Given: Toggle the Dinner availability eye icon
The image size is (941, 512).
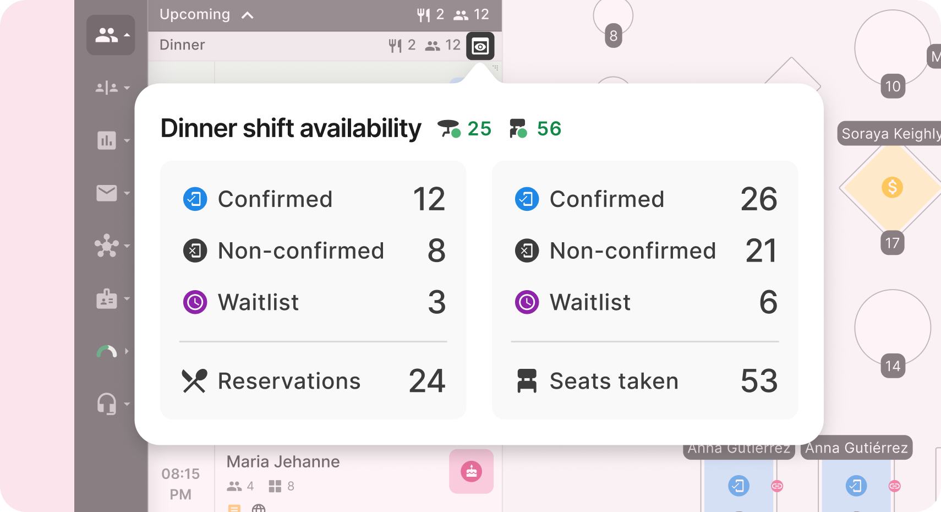Looking at the screenshot, I should (x=480, y=46).
